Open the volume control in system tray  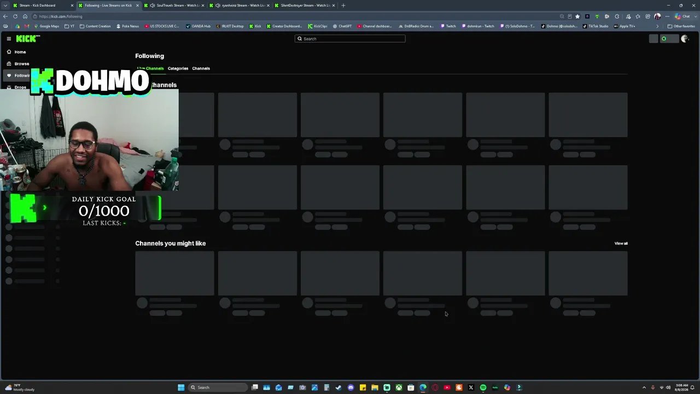pyautogui.click(x=668, y=387)
